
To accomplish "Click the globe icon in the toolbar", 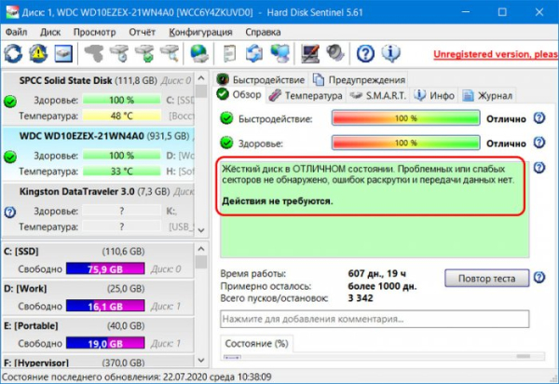I will (198, 52).
